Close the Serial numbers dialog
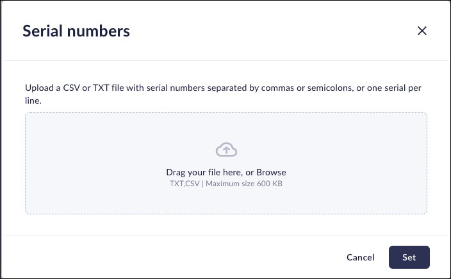This screenshot has height=279, width=451. [422, 31]
